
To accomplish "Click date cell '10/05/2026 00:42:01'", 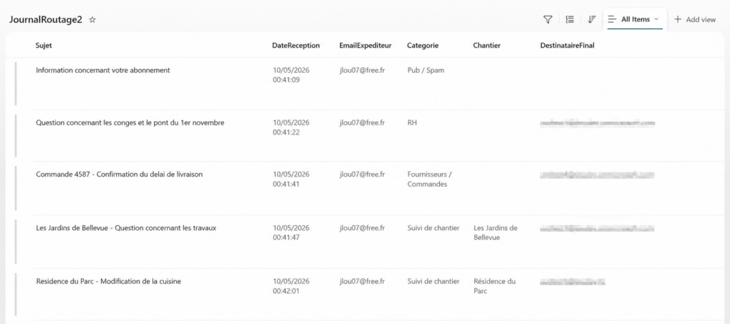I will click(x=291, y=286).
